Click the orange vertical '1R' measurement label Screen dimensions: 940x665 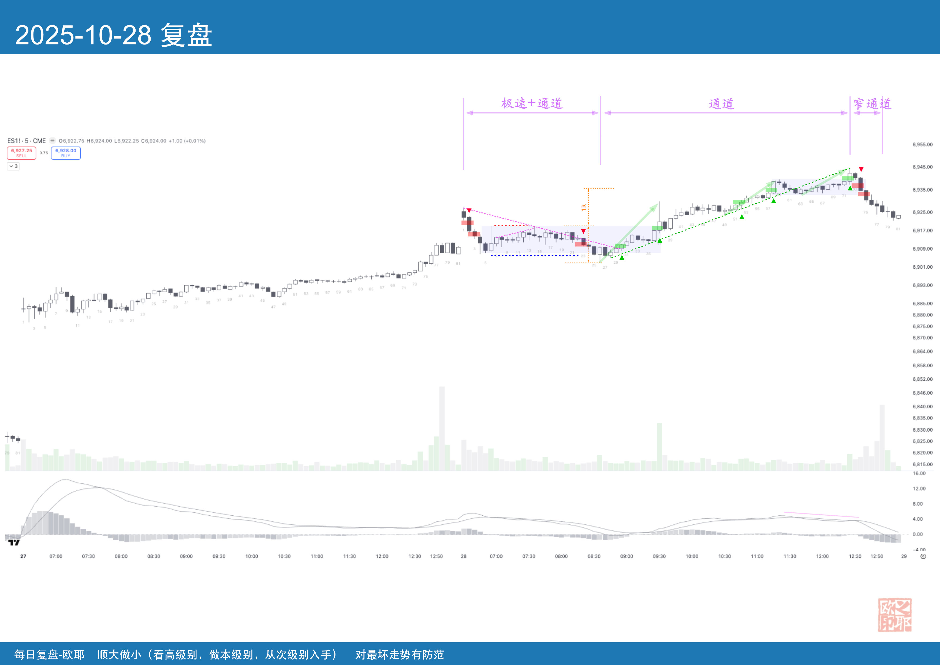click(584, 207)
